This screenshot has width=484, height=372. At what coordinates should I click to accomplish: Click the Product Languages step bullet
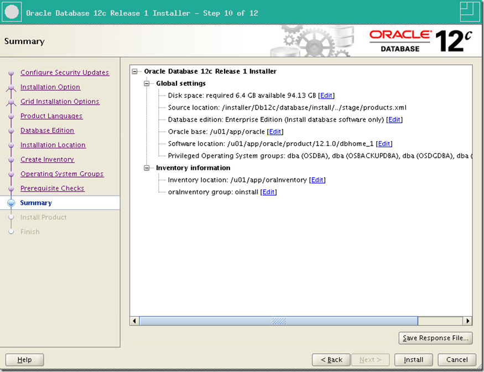coord(11,116)
